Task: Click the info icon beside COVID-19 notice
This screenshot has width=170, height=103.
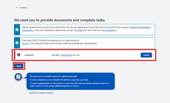Action: point(17,43)
